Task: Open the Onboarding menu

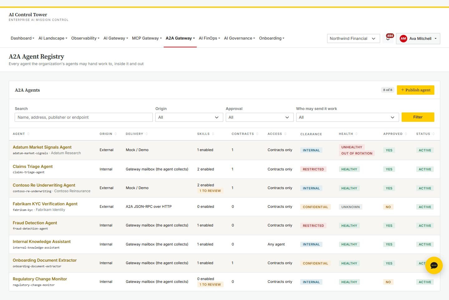Action: [x=272, y=38]
